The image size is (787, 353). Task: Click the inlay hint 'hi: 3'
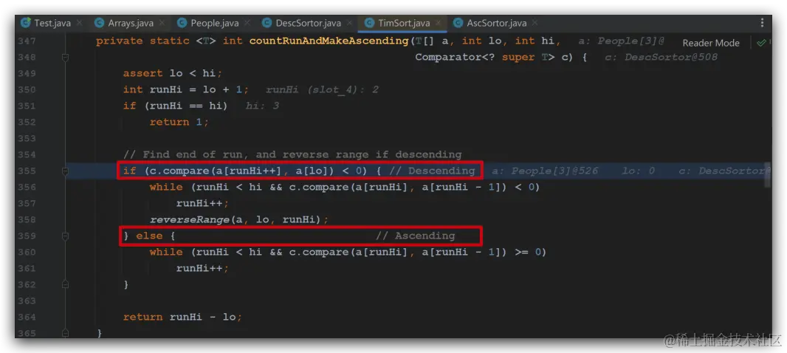click(x=262, y=106)
